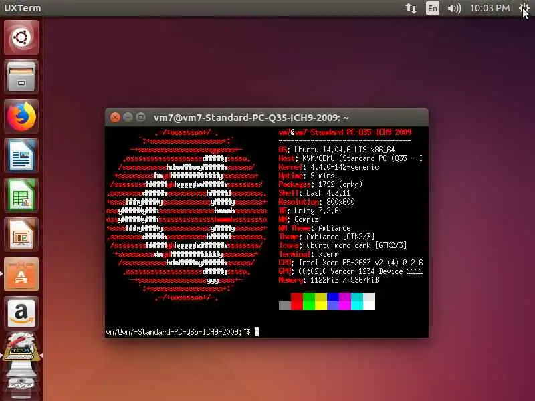Click 'Ubuntu 14.04.6 LTS x86_64' OS line
The width and height of the screenshot is (535, 401).
[x=344, y=150]
